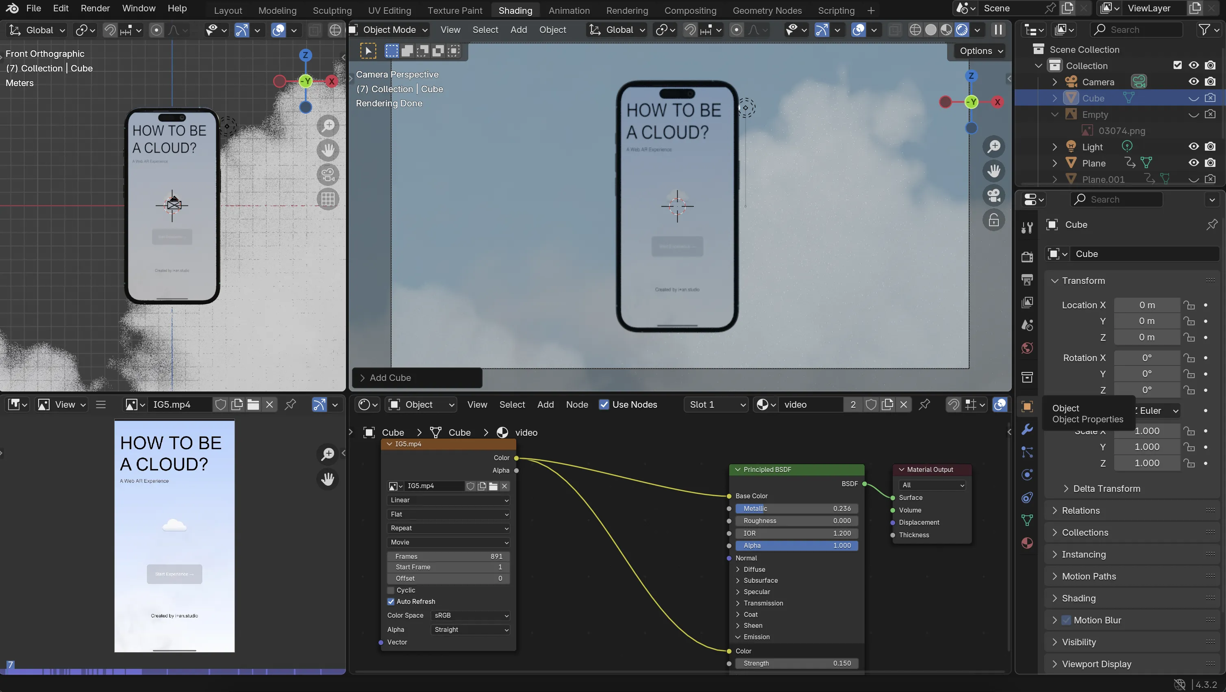Hide the Light object in the viewport
Viewport: 1226px width, 692px height.
tap(1193, 147)
